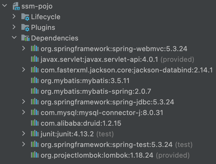Click the library icon beside lombok dependency
Screen dimensions: 216x164
pos(35,155)
